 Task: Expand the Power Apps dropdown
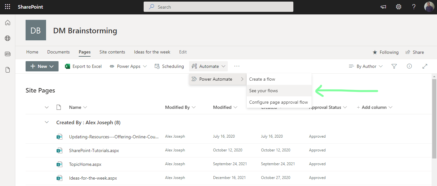(145, 66)
